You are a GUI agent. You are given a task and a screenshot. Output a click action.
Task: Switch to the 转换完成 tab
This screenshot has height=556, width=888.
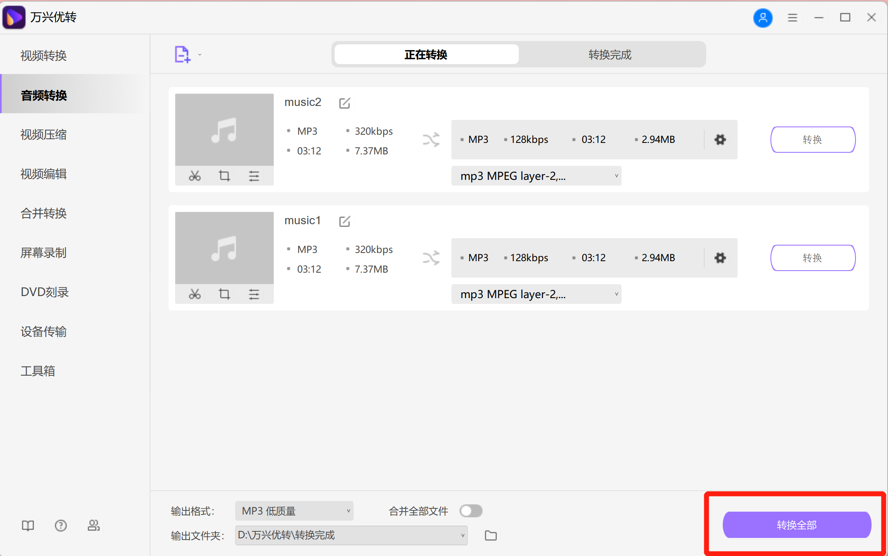coord(610,55)
